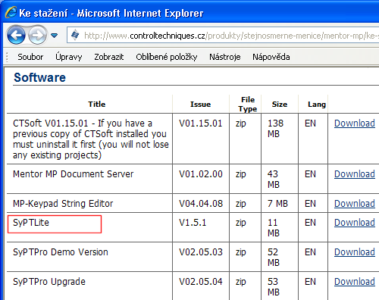The height and width of the screenshot is (300, 379).
Task: Click the Mentor MP Document Server title
Action: (x=74, y=174)
